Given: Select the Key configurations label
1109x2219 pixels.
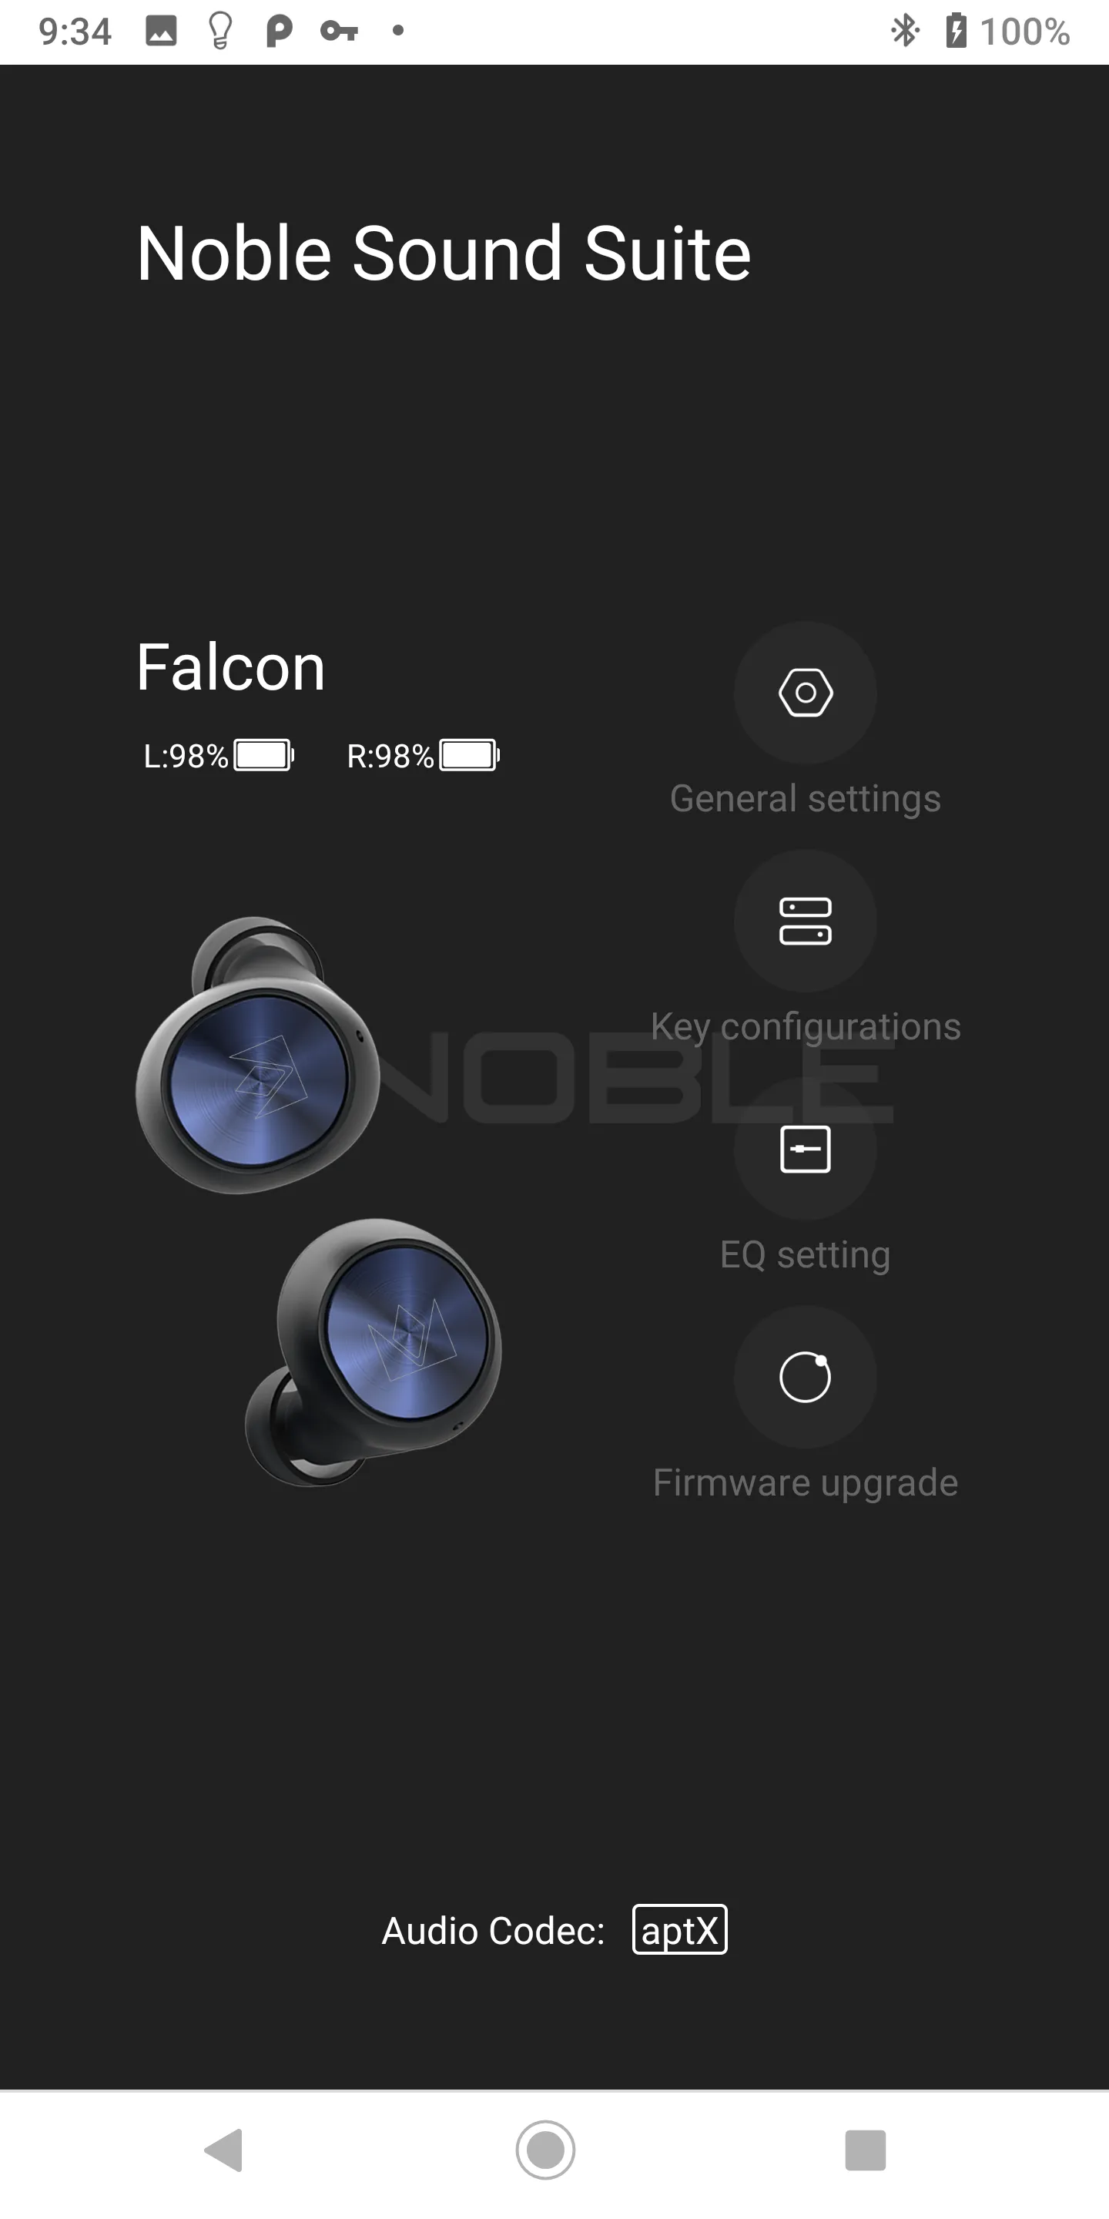Looking at the screenshot, I should pos(805,1027).
